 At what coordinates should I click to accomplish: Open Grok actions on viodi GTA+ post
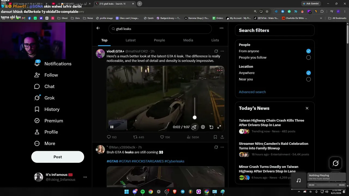point(216,51)
